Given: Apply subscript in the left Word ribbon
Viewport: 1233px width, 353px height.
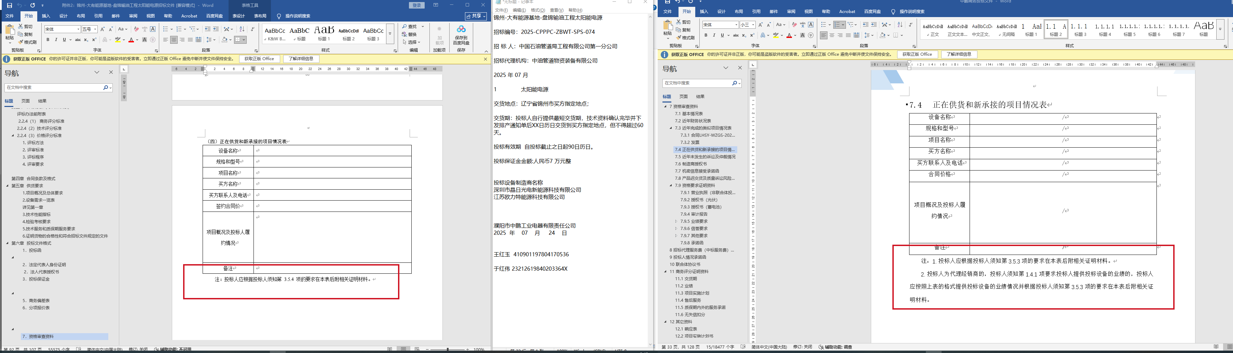Looking at the screenshot, I should (86, 40).
